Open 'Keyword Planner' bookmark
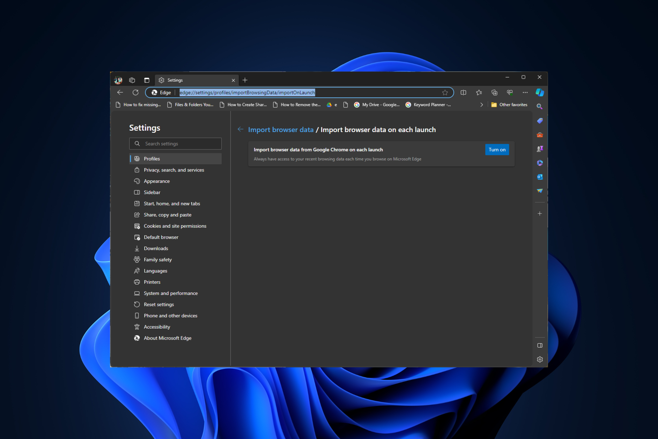658x439 pixels. coord(428,105)
